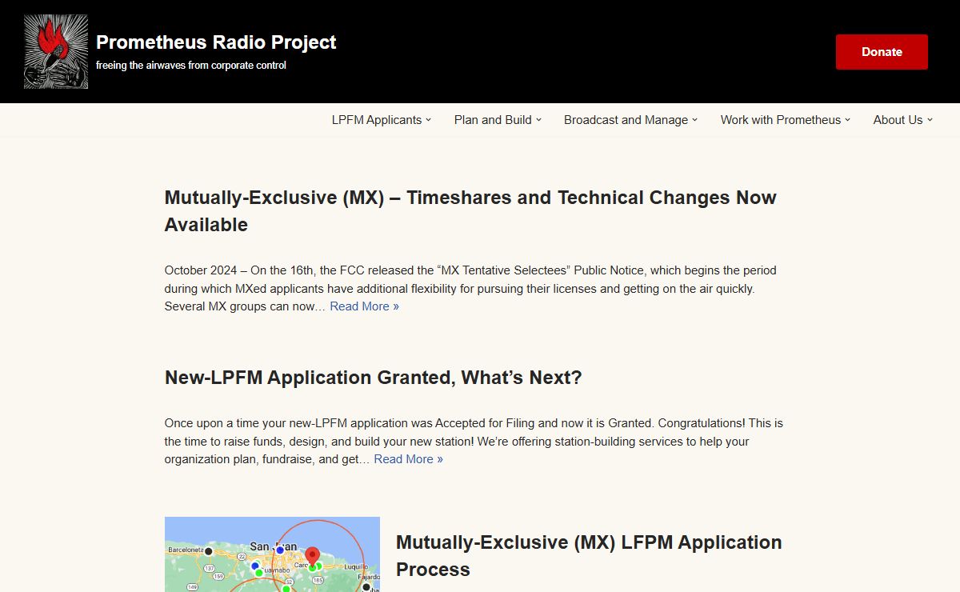Open the Work with Prometheus menu
This screenshot has width=960, height=592.
[x=781, y=120]
